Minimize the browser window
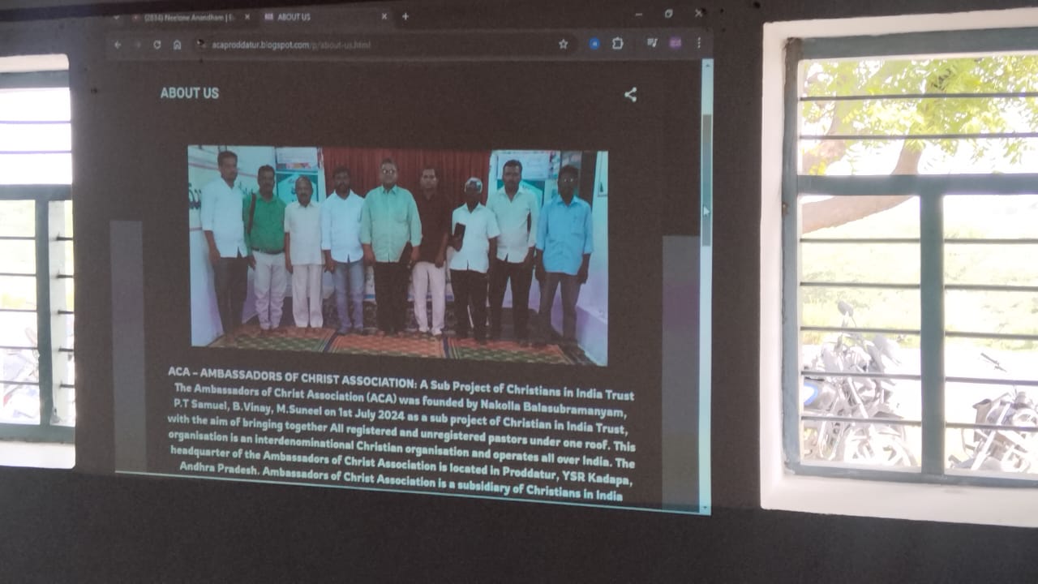The width and height of the screenshot is (1038, 584). coord(638,15)
